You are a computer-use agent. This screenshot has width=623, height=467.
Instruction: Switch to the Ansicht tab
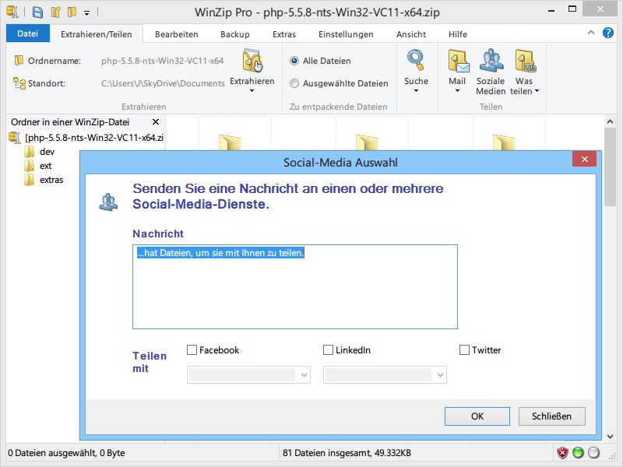411,34
